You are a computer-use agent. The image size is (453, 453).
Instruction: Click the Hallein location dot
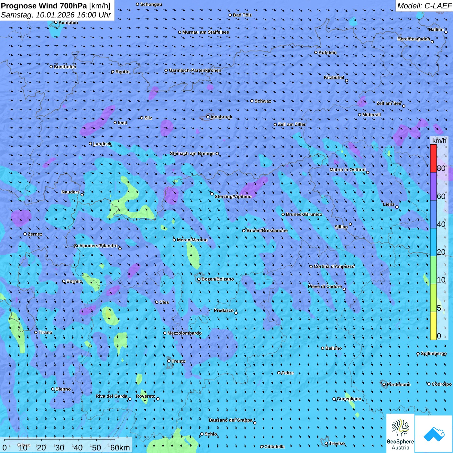click(x=446, y=32)
